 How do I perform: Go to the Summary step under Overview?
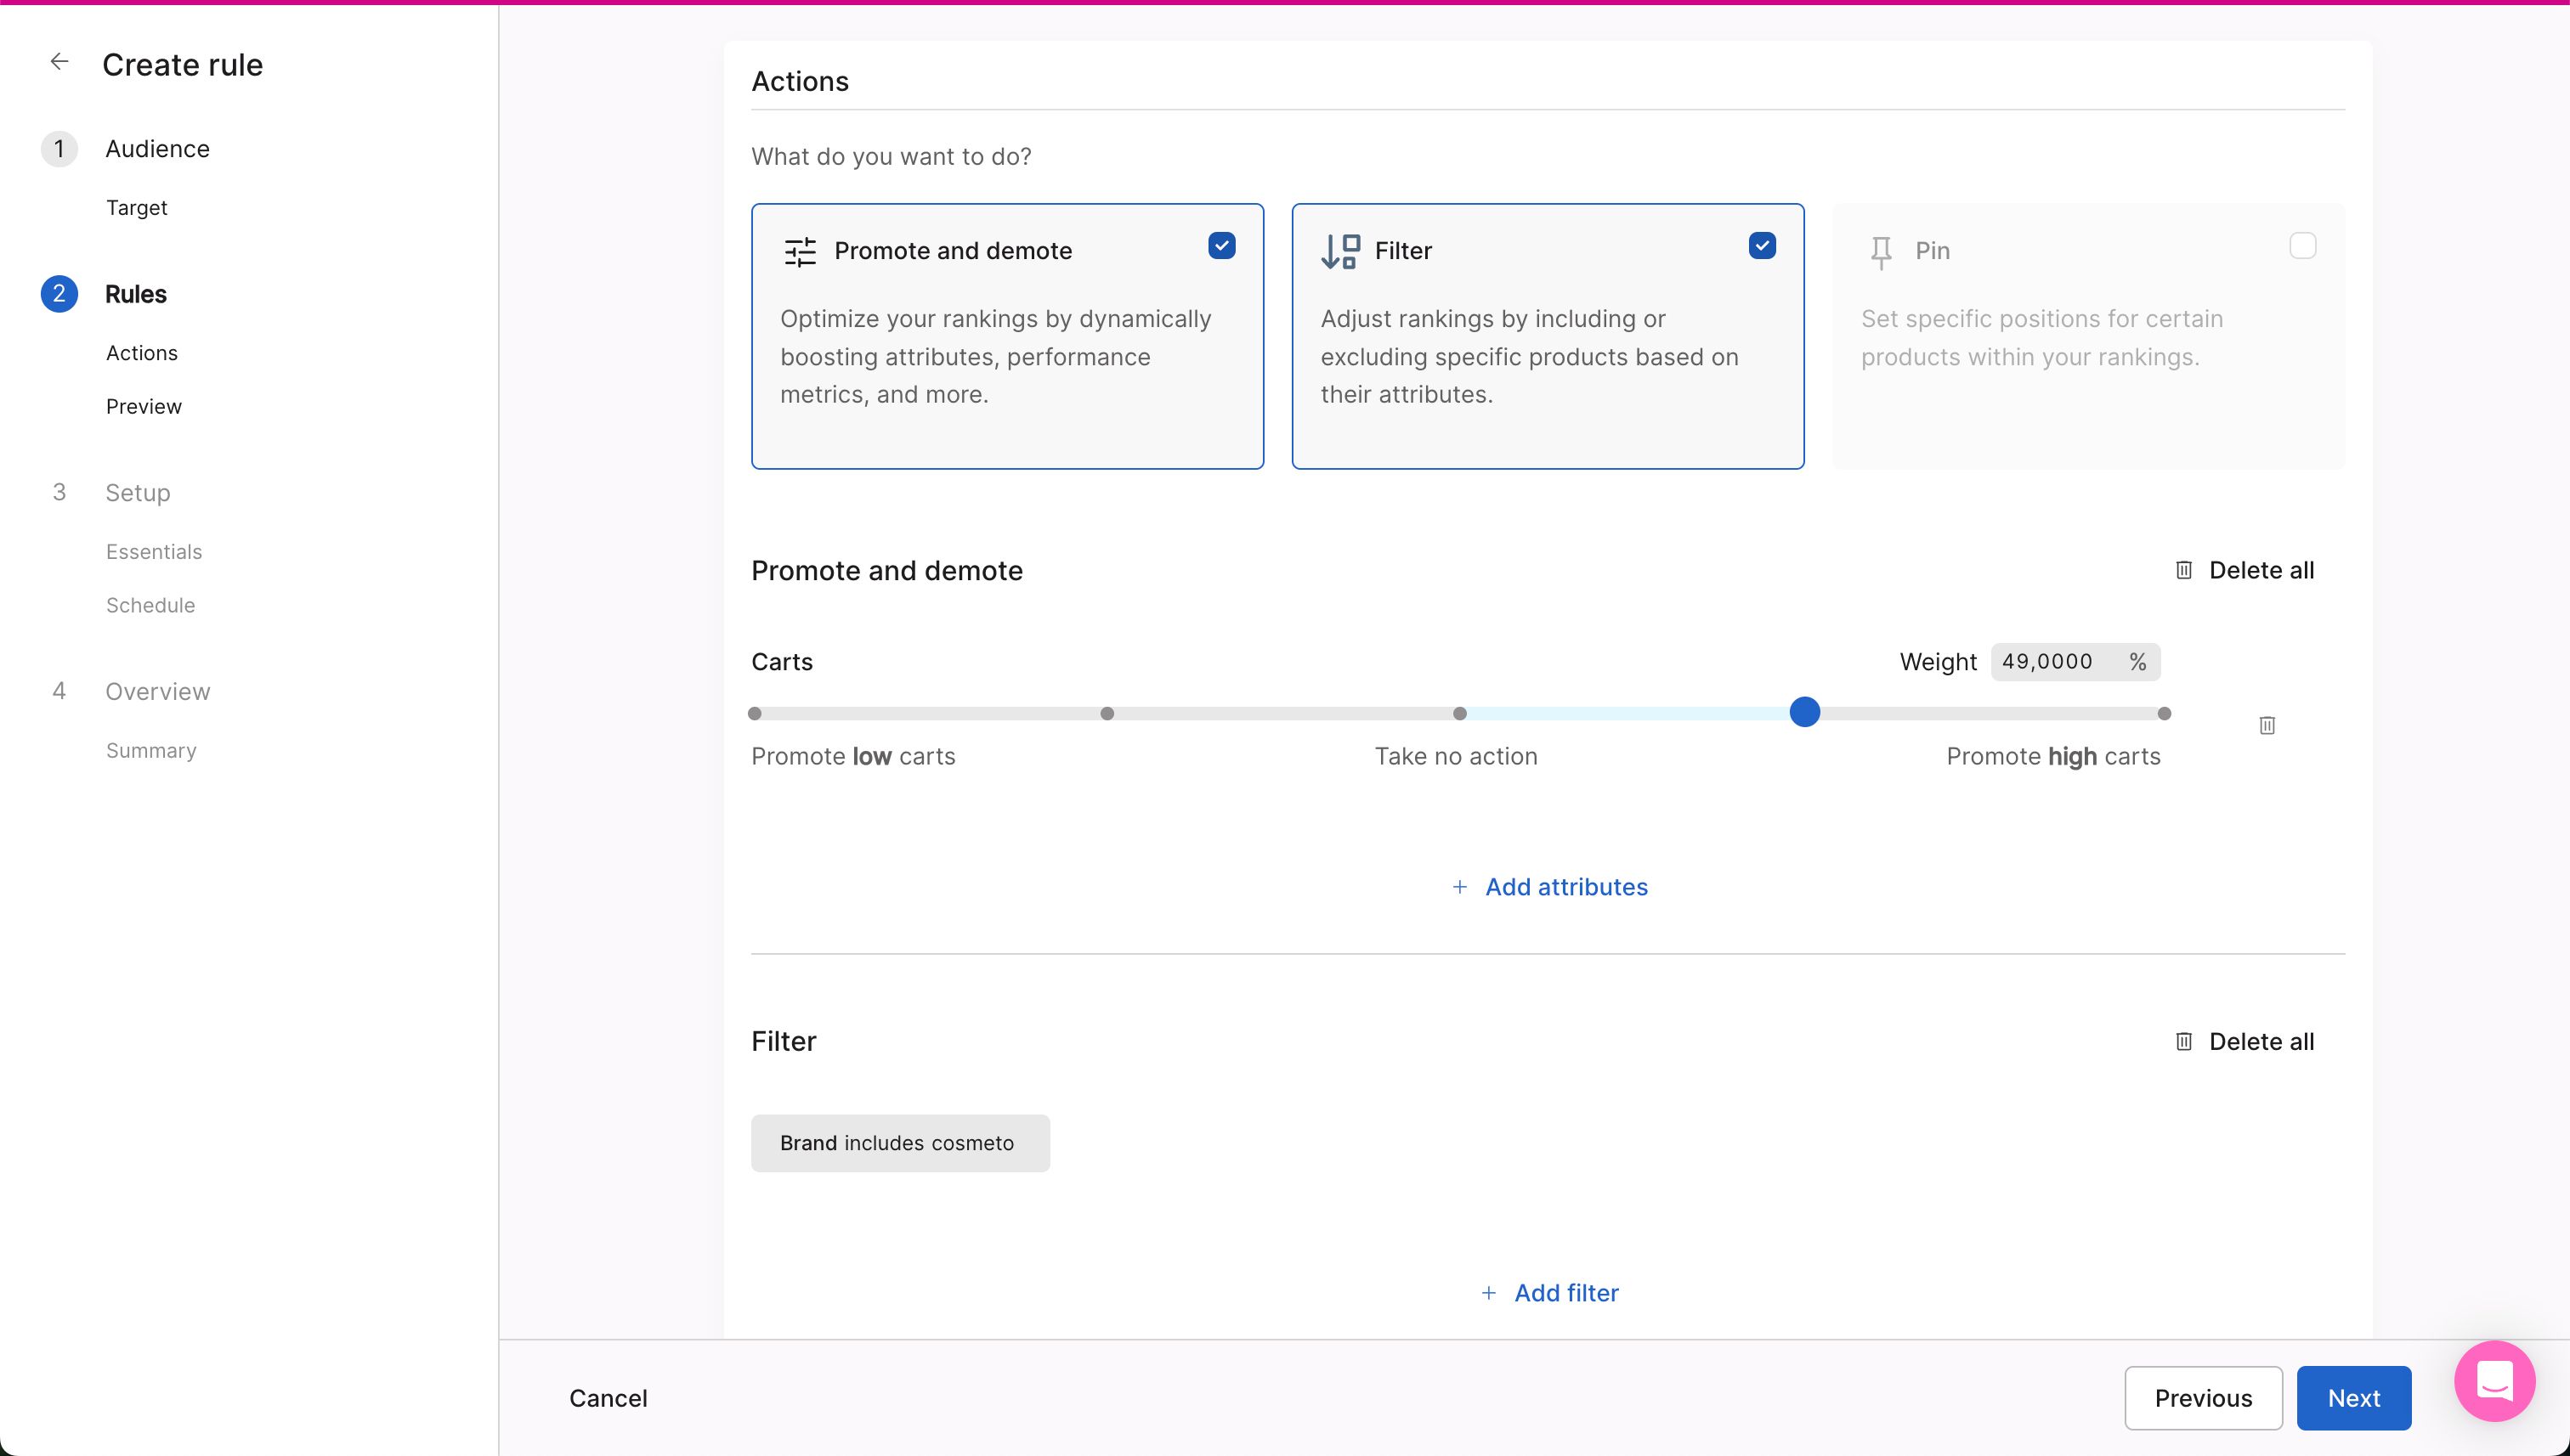(150, 750)
